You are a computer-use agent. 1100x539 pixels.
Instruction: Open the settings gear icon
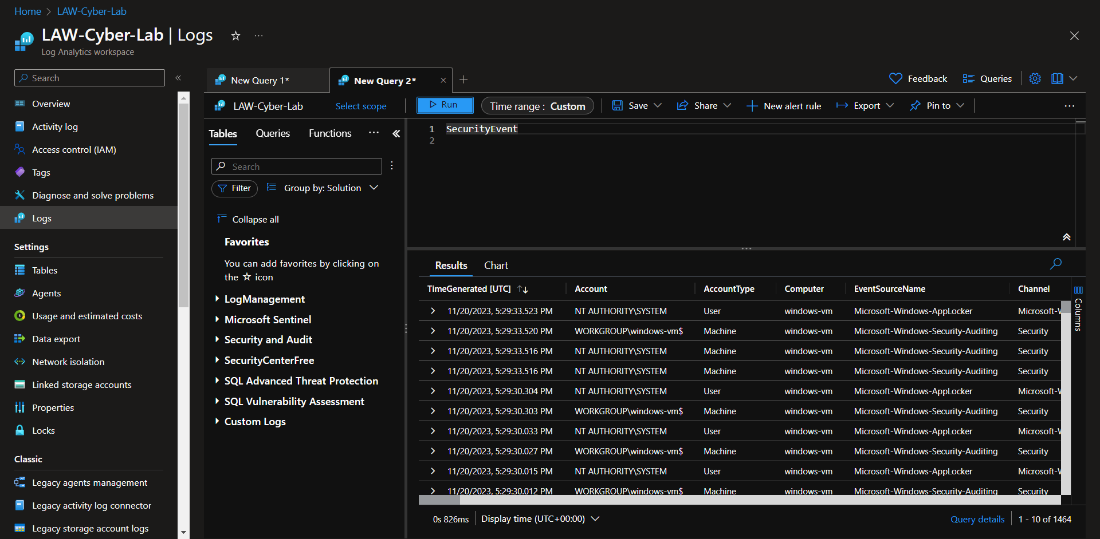click(1035, 78)
